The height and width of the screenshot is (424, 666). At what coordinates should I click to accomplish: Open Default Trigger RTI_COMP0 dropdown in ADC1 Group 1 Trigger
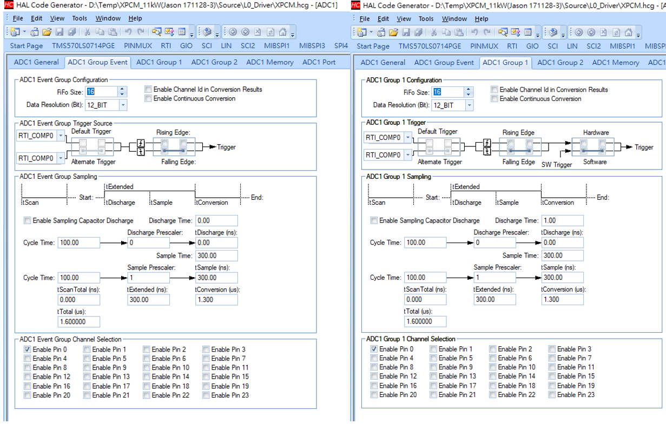[x=407, y=138]
